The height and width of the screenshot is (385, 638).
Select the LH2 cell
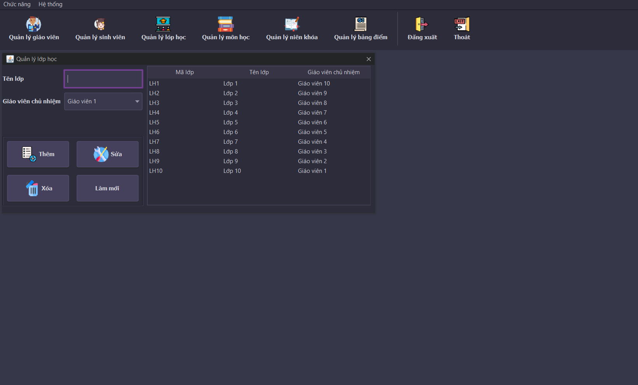pos(185,93)
